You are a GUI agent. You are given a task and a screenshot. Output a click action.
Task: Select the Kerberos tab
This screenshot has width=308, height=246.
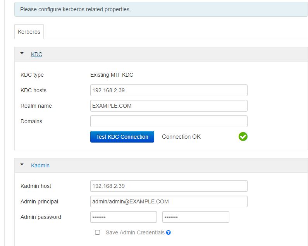(29, 32)
